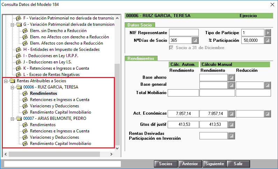
Task: Click the horizontal scrollbar thumb of the tree
Action: pyautogui.click(x=54, y=154)
